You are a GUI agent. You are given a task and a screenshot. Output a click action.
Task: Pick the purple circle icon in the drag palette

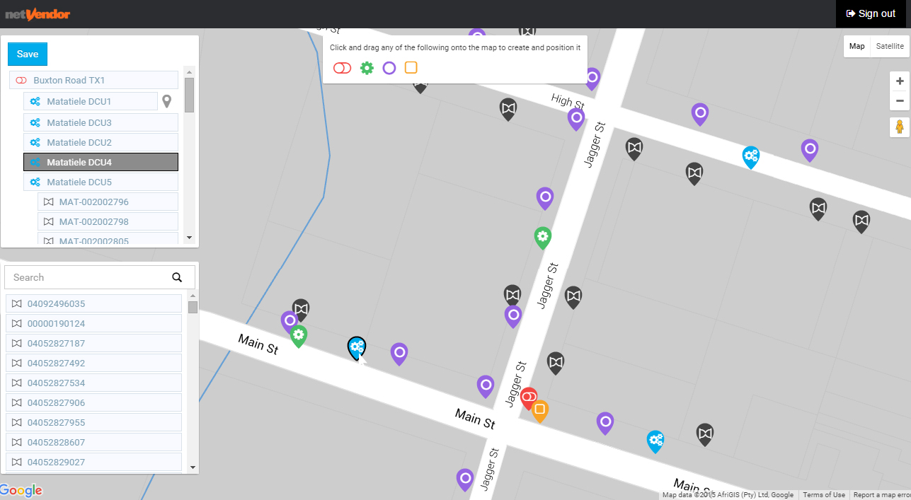point(389,68)
